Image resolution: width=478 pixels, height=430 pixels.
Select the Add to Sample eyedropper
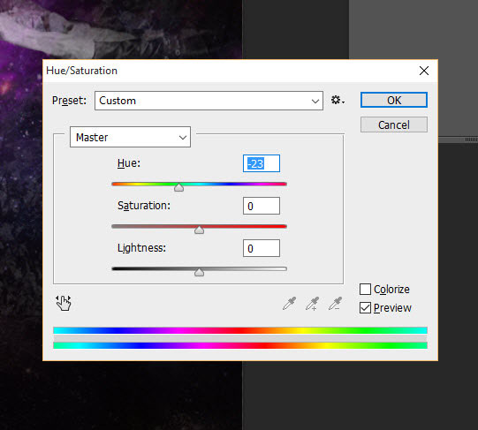coord(312,304)
